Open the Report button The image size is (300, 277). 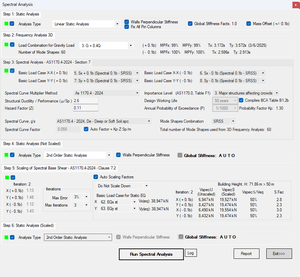tap(246, 254)
